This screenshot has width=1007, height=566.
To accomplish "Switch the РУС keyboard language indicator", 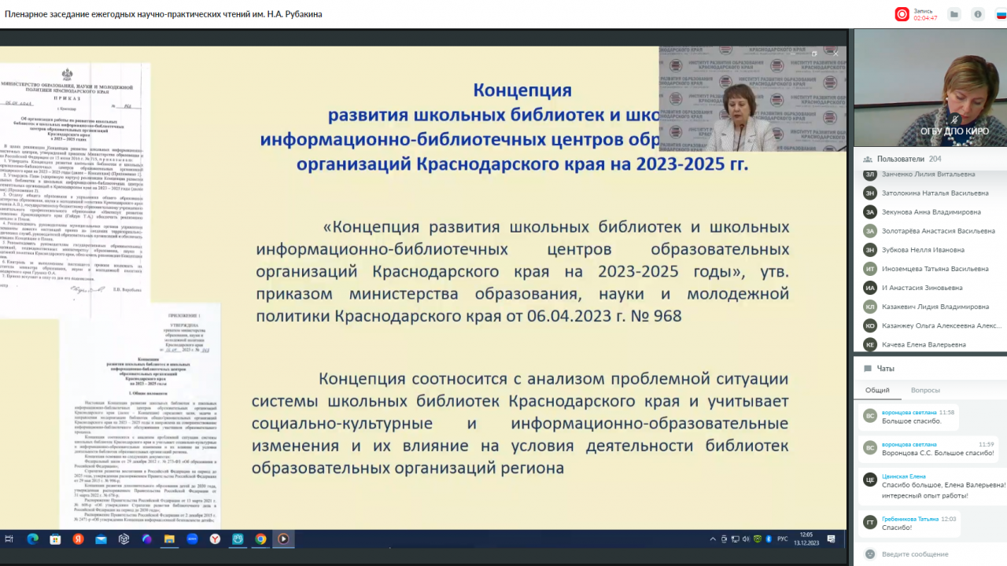I will 782,539.
